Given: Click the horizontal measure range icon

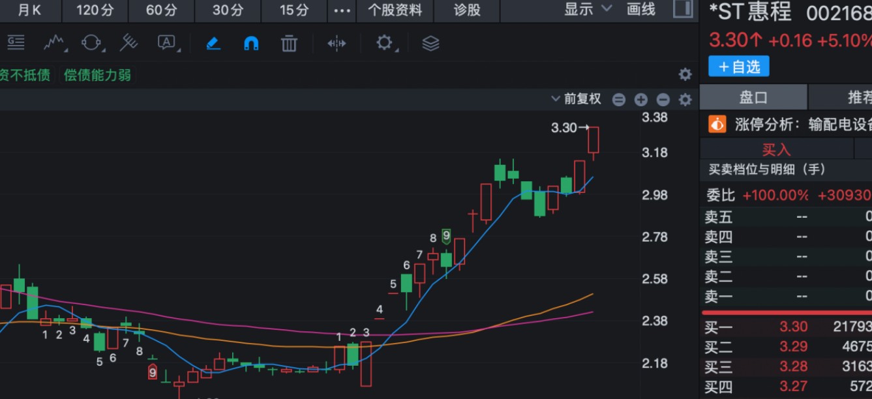Looking at the screenshot, I should pos(337,44).
